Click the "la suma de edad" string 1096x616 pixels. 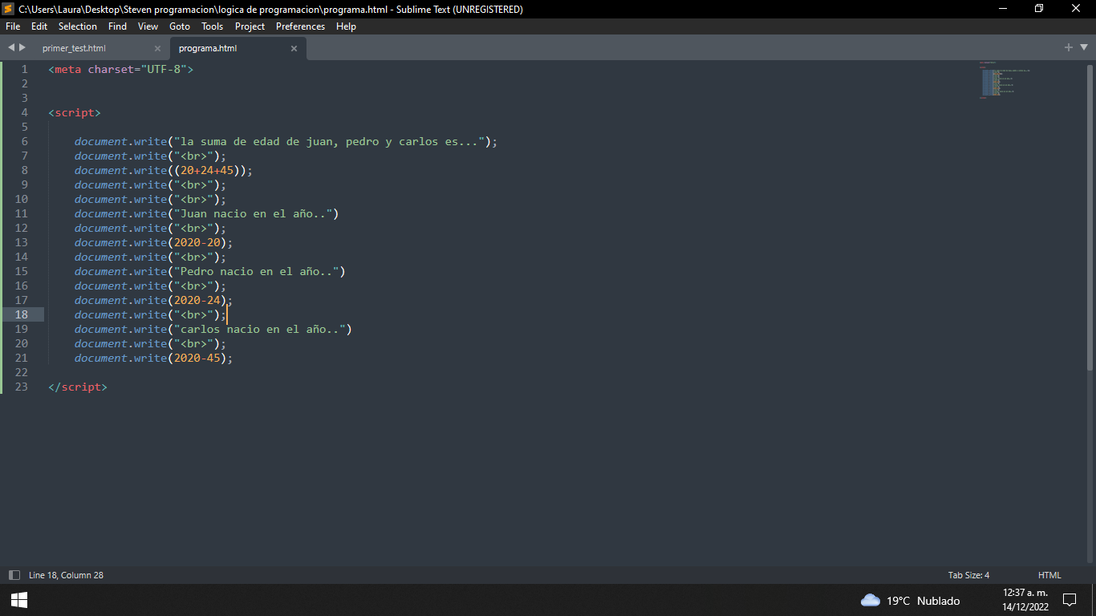coord(331,141)
